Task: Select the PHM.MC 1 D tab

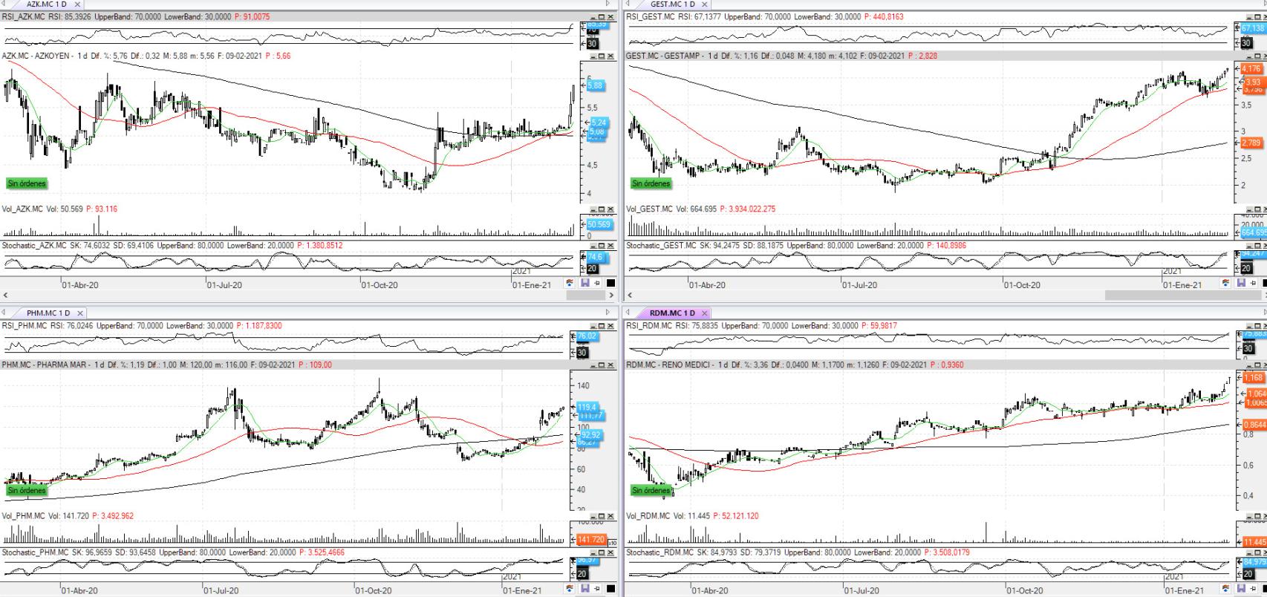Action: [x=48, y=313]
